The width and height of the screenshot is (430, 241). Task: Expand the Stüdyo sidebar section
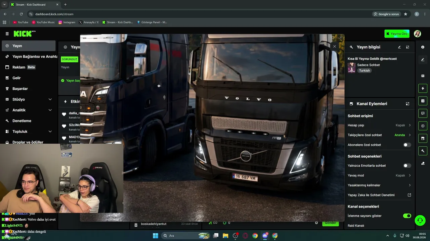29,99
